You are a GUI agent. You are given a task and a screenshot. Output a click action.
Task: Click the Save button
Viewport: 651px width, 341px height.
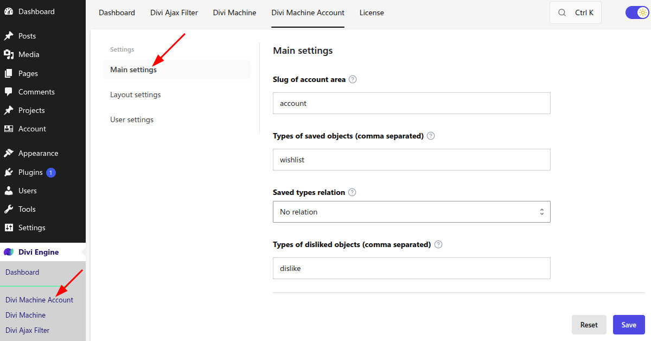(x=629, y=325)
